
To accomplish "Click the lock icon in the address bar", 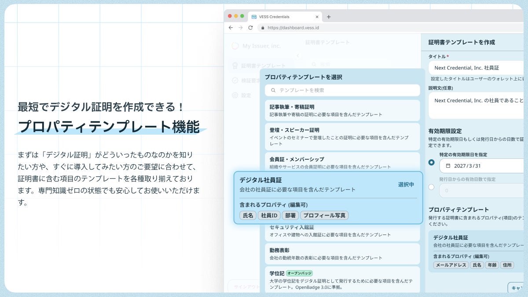I will tap(263, 27).
